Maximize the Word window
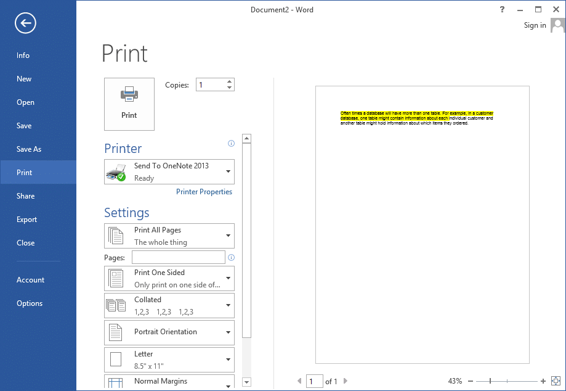This screenshot has height=391, width=566. (x=538, y=10)
